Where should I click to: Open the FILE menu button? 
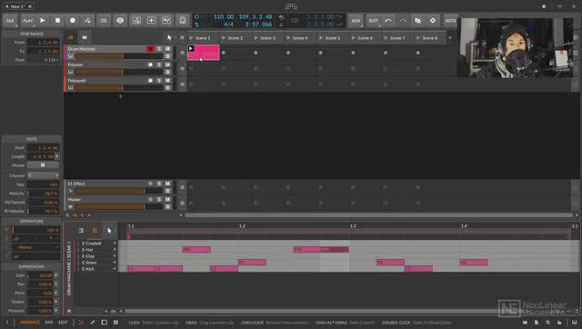[x=10, y=20]
